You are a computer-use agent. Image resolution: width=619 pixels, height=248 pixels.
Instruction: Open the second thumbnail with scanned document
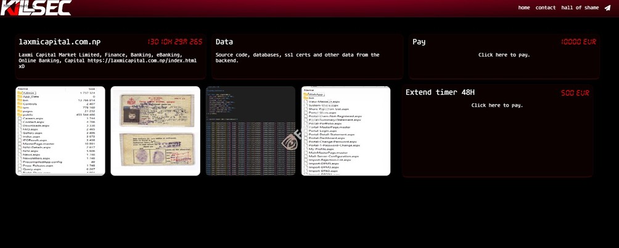155,130
